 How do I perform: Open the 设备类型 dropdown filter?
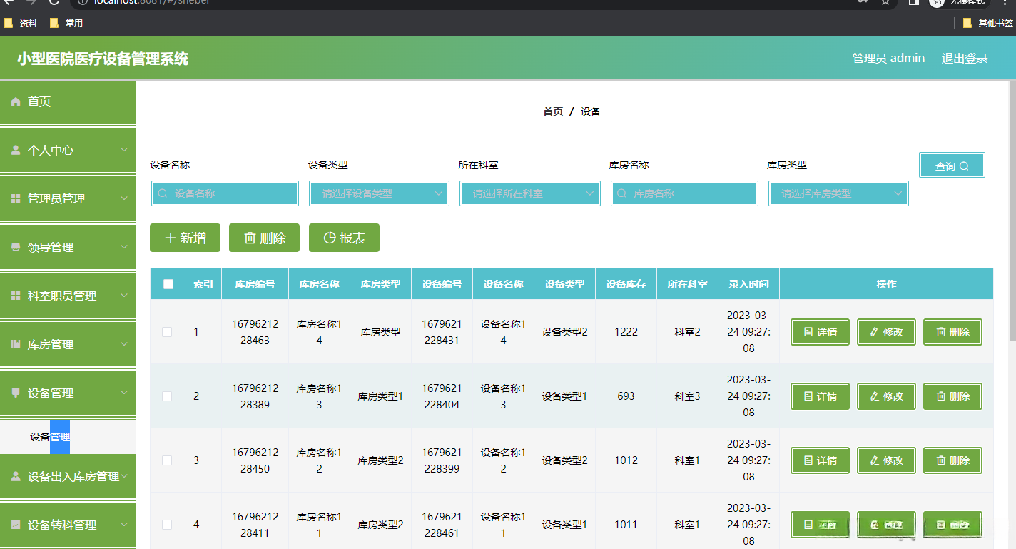tap(379, 193)
